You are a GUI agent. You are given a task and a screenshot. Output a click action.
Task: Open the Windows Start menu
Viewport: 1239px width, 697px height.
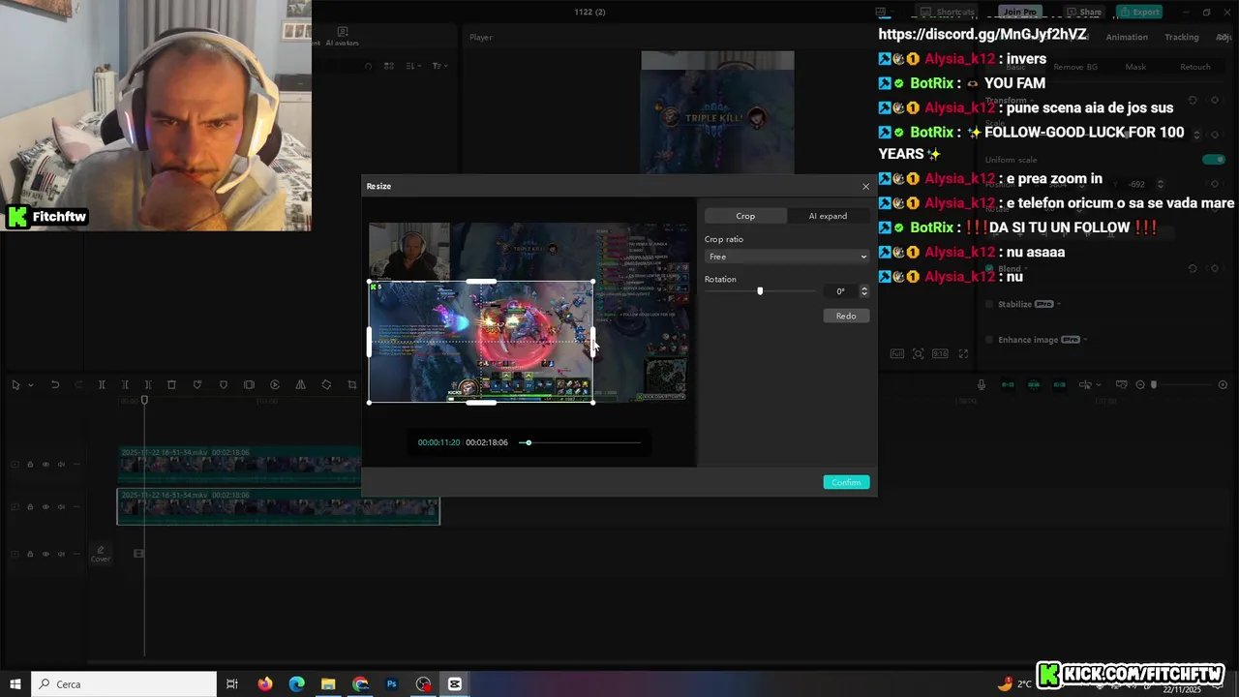click(15, 683)
